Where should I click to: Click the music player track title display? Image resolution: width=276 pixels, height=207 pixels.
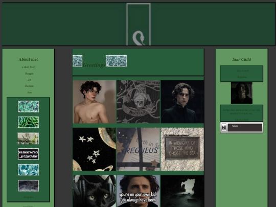click(245, 127)
